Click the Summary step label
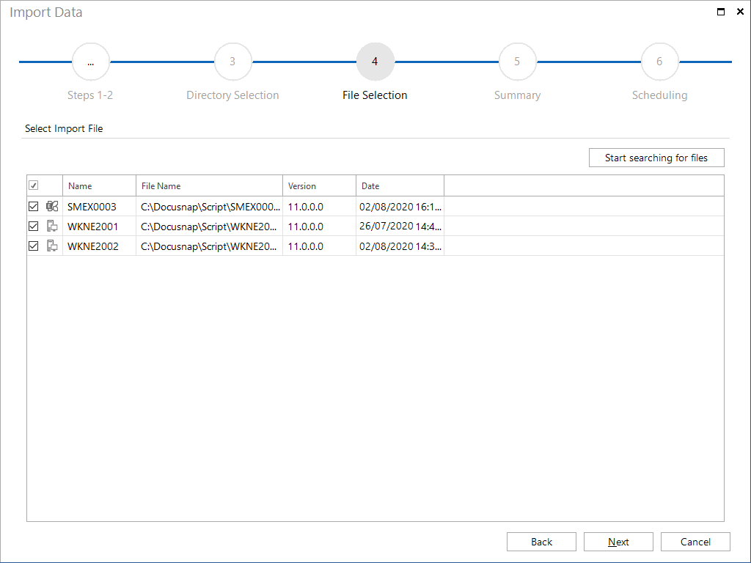This screenshot has height=563, width=751. pos(517,95)
